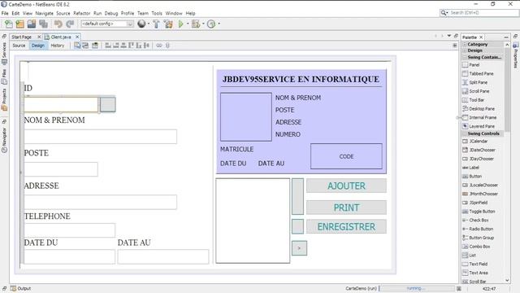Viewport: 520px width, 293px height.
Task: Select Check Box in the Palette
Action: [x=475, y=220]
